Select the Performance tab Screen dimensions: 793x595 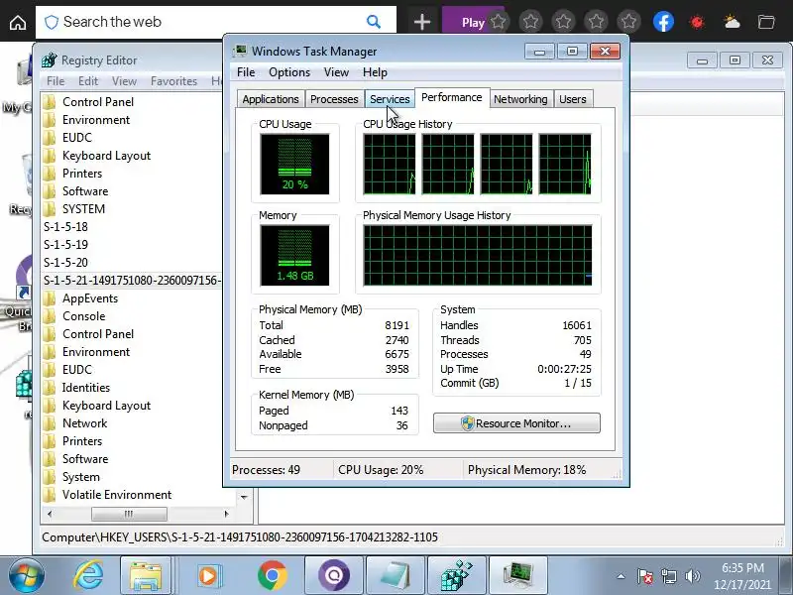click(x=452, y=97)
